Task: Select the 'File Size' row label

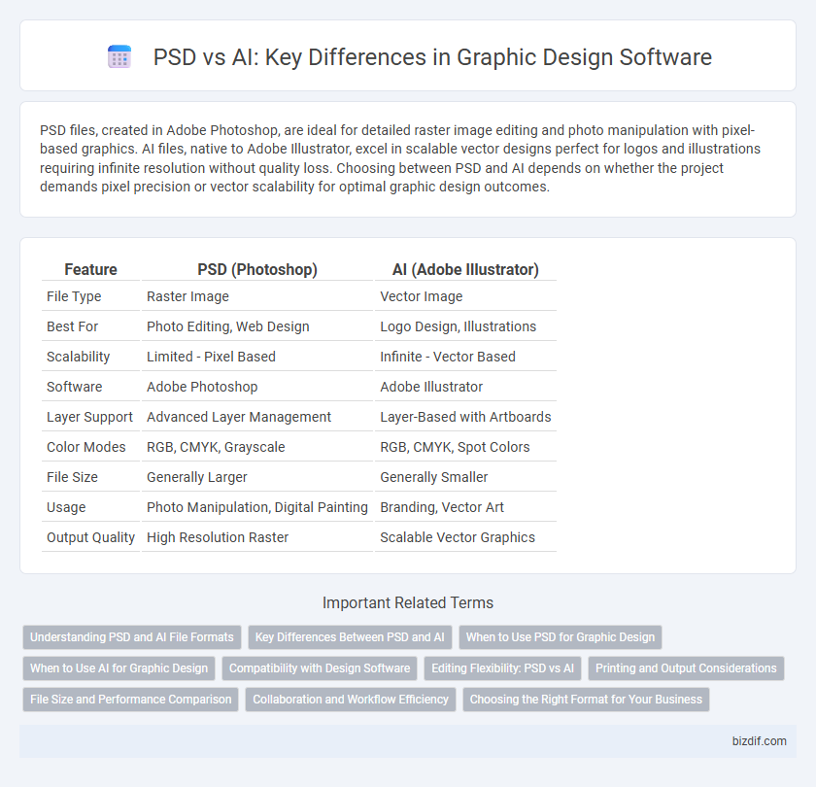Action: (72, 477)
